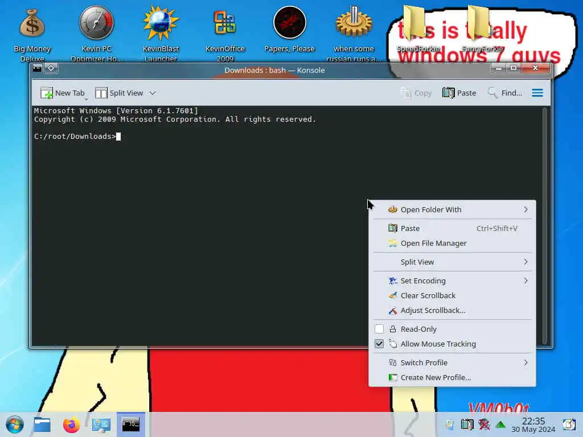Open the system settings taskbar icon
The height and width of the screenshot is (437, 583).
click(101, 424)
